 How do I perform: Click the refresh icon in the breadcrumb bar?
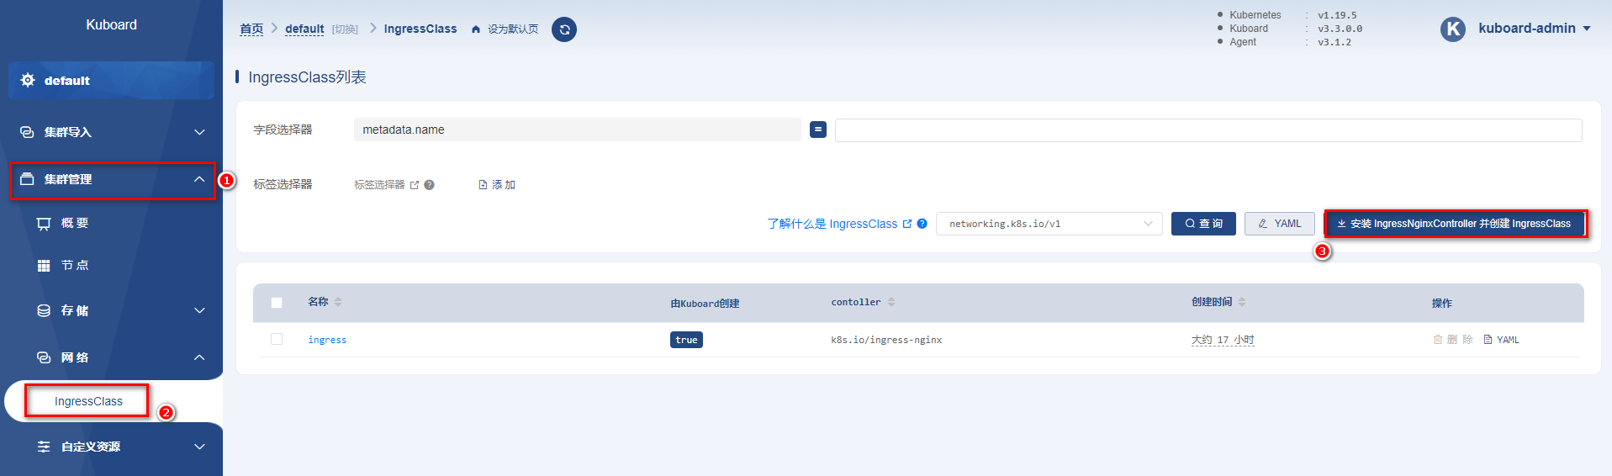click(564, 29)
